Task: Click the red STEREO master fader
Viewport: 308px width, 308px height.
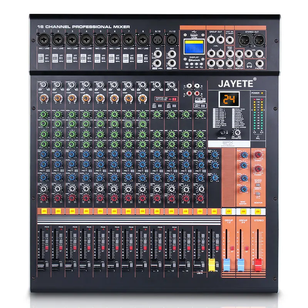Action: click(x=258, y=265)
